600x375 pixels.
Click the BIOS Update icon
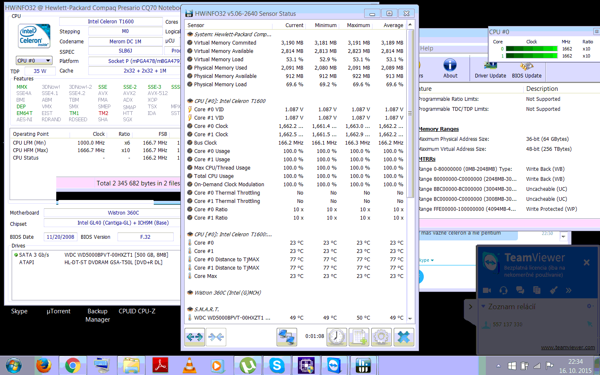[527, 69]
